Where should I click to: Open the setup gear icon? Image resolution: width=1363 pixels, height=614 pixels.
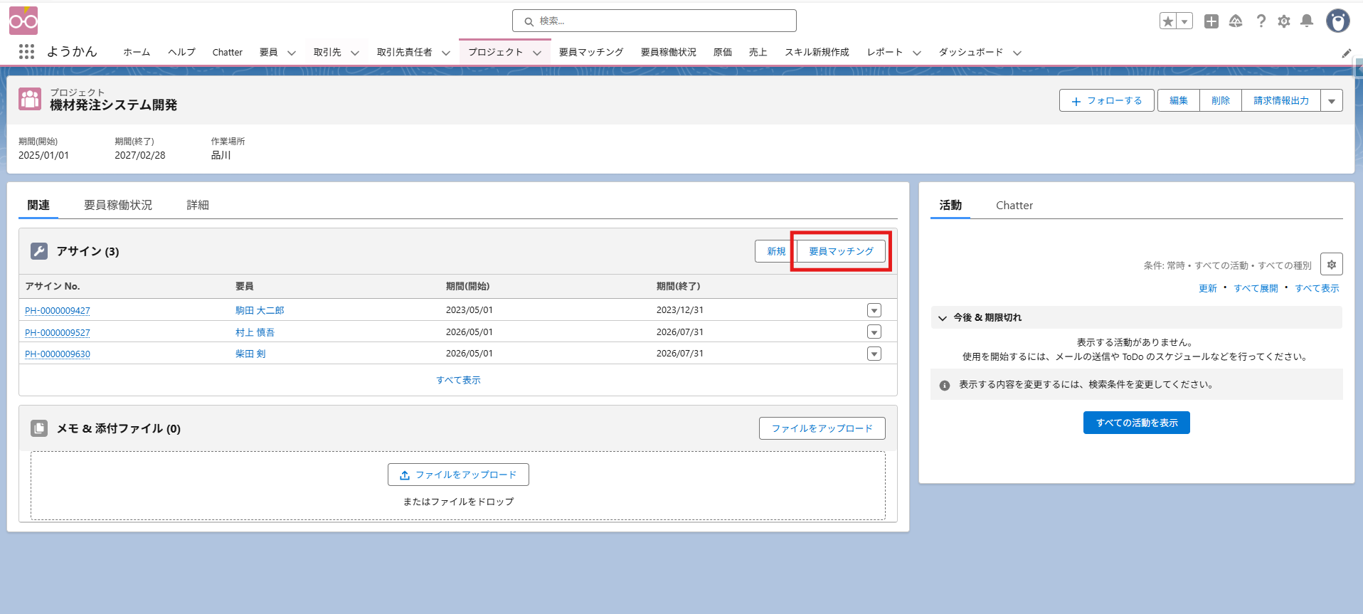pyautogui.click(x=1284, y=21)
